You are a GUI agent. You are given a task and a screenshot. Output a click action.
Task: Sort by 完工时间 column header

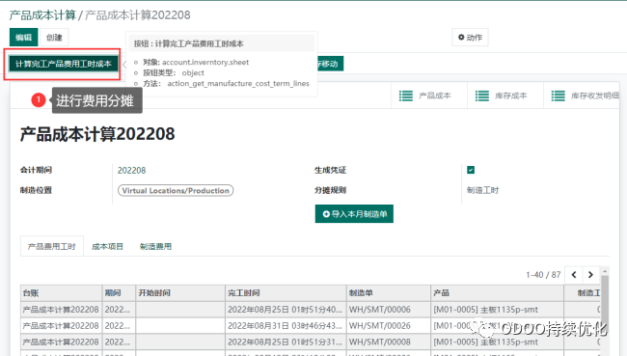point(286,293)
